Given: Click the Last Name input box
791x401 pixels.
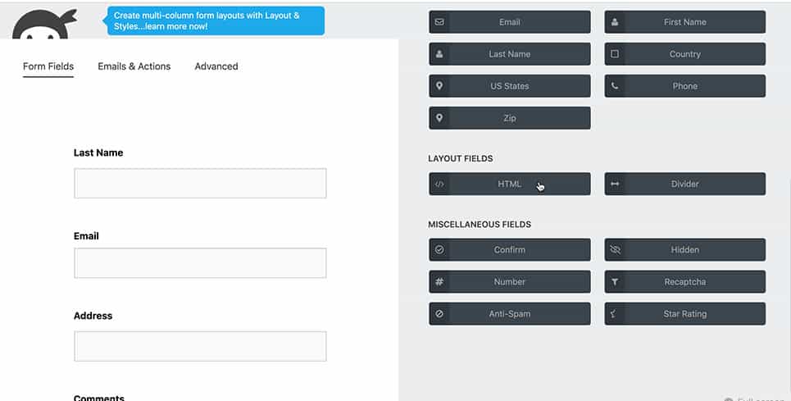Looking at the screenshot, I should point(200,183).
